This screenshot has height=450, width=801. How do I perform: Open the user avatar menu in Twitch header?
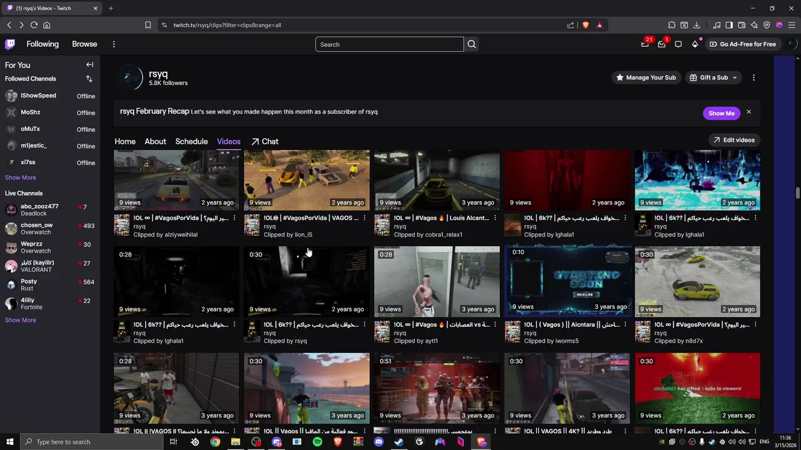click(792, 44)
